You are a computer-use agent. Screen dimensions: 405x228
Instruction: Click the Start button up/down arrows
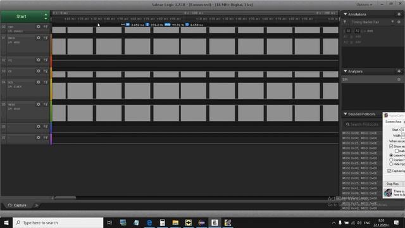[46, 16]
